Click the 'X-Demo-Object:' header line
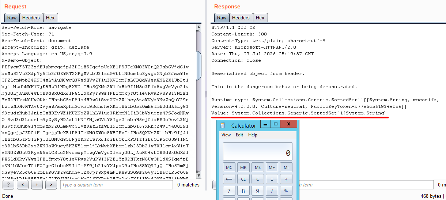This screenshot has height=200, width=446. [x=22, y=60]
